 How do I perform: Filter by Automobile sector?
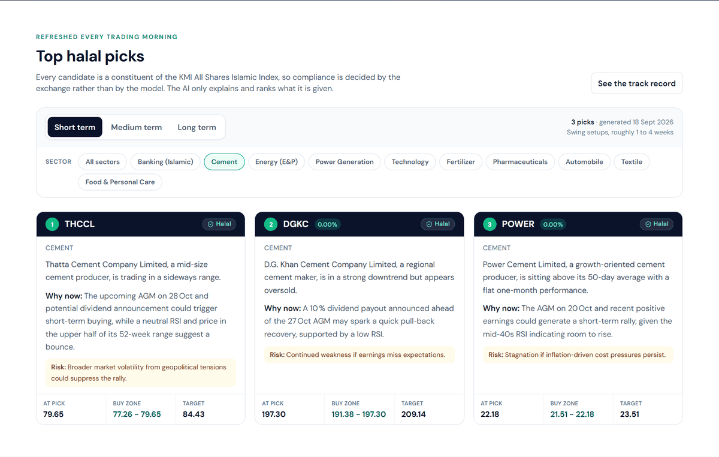(584, 162)
